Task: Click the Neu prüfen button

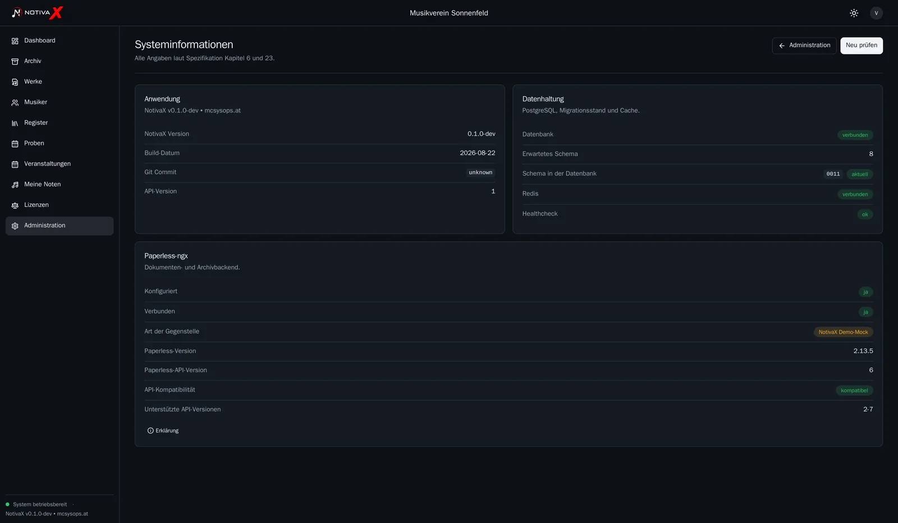Action: pyautogui.click(x=862, y=45)
